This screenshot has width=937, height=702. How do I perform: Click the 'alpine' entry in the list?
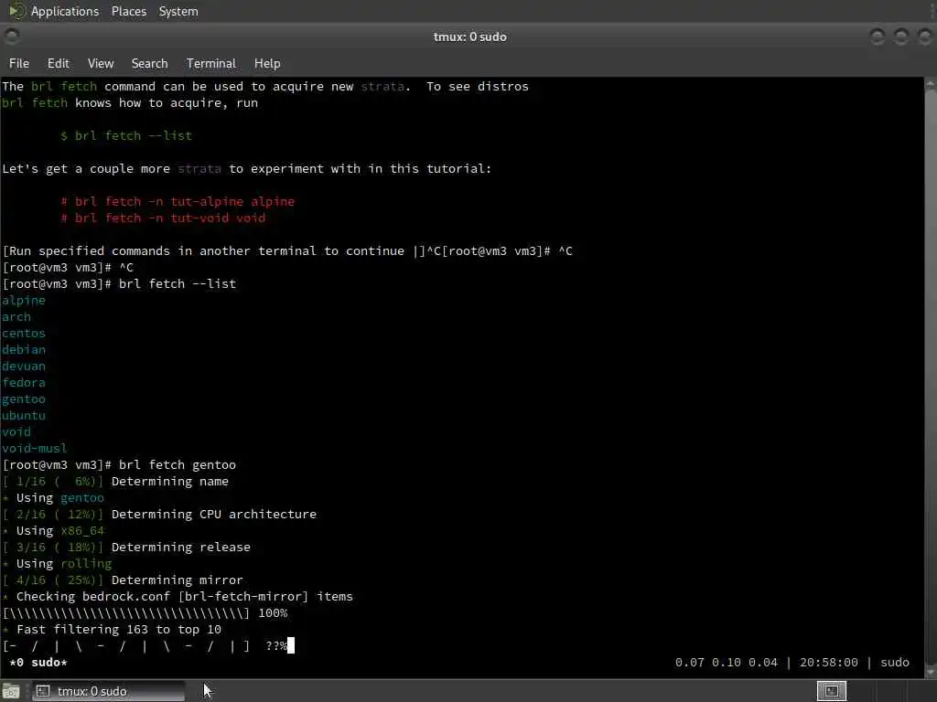23,300
